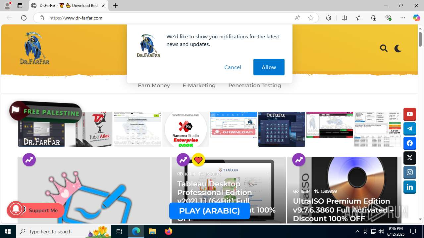The image size is (424, 238).
Task: Click the taskbar search box
Action: [x=64, y=231]
